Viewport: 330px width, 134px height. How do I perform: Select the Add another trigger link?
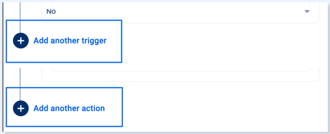click(x=70, y=41)
